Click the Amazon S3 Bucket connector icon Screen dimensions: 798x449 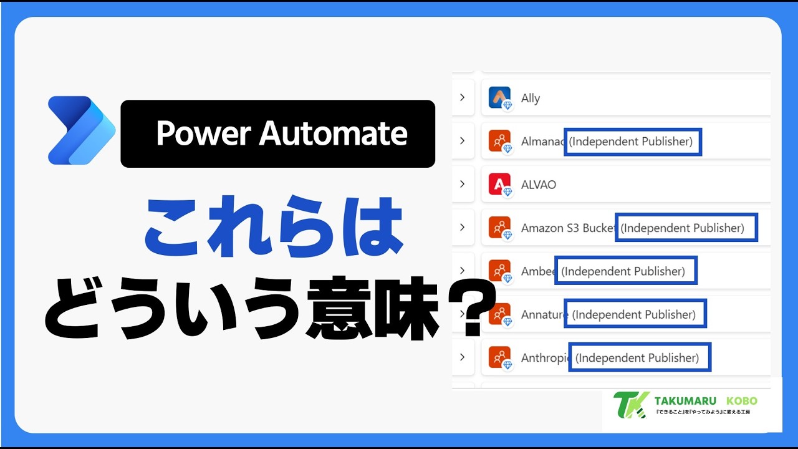pos(500,228)
